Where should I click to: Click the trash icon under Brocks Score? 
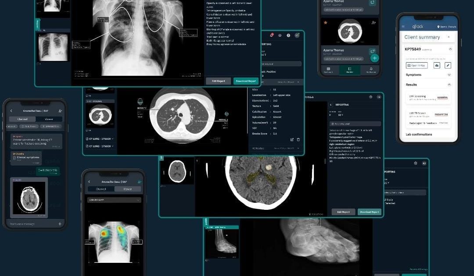pyautogui.click(x=298, y=140)
